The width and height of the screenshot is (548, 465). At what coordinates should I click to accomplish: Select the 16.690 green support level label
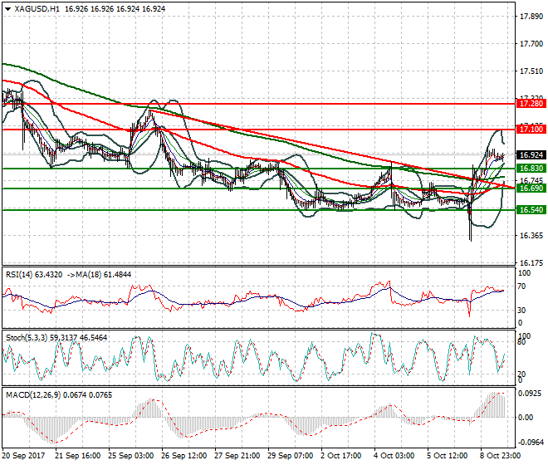(x=531, y=188)
